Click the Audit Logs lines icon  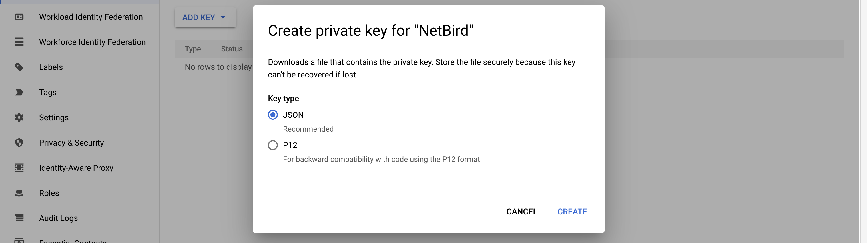[x=19, y=218]
